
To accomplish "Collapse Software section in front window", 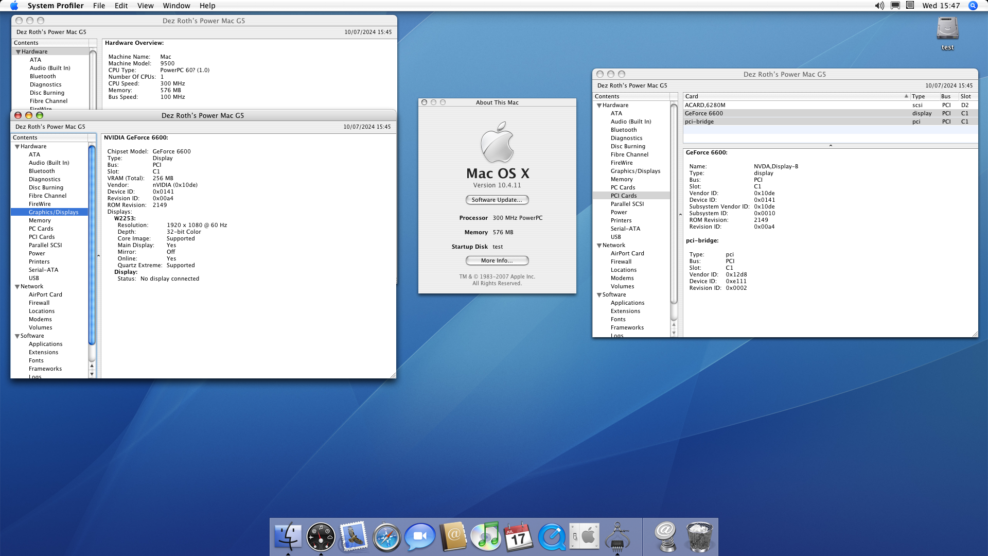I will tap(17, 336).
